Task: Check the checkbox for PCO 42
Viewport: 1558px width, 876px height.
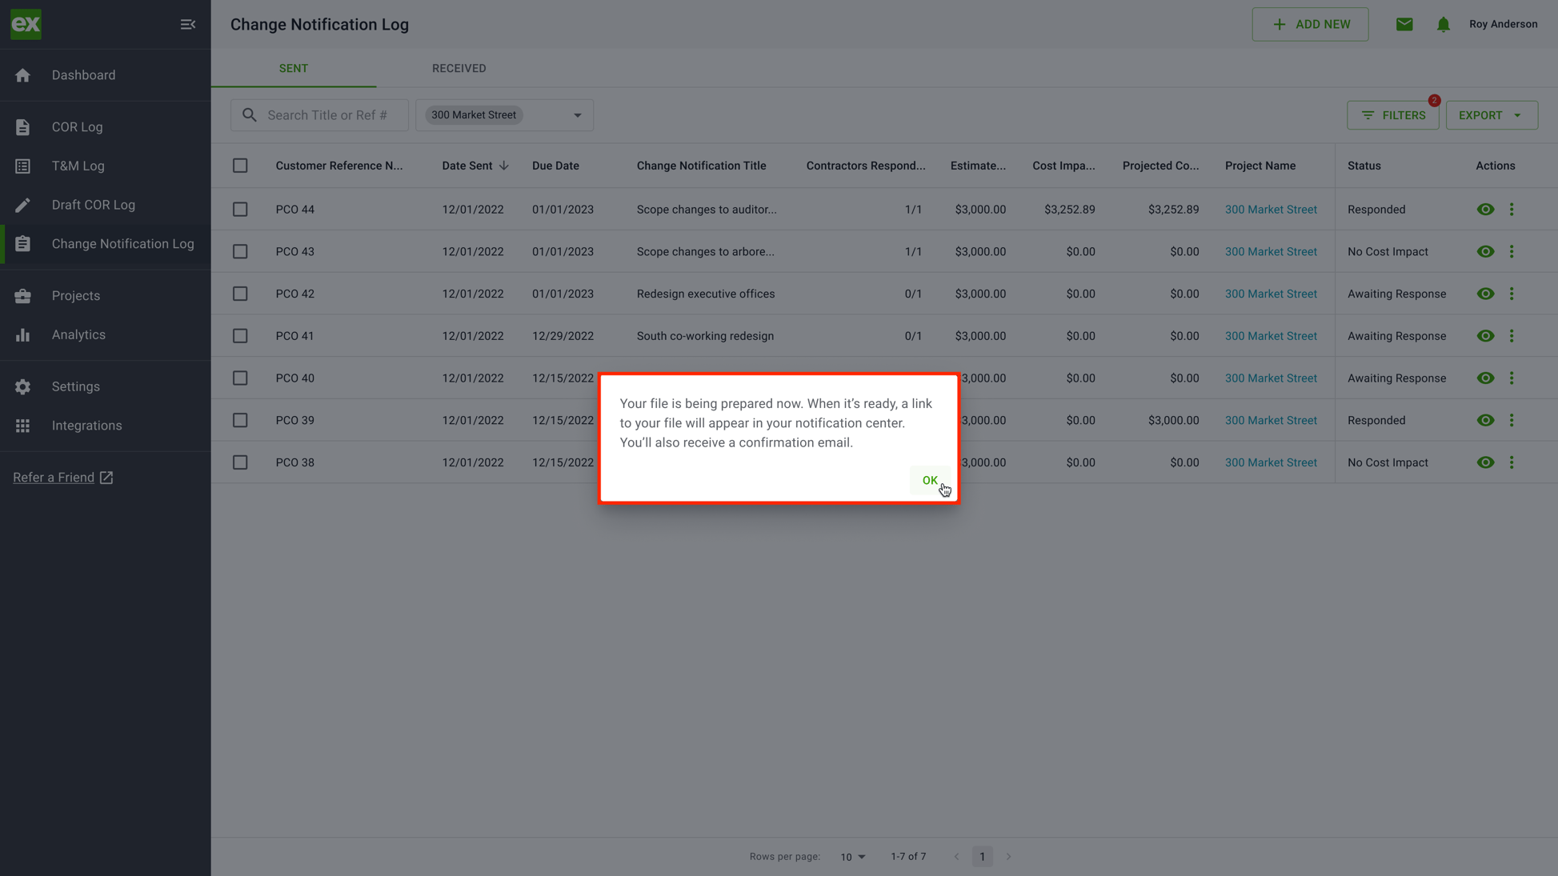Action: pyautogui.click(x=240, y=294)
